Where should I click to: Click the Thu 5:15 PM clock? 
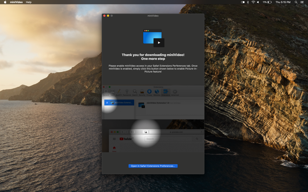283,2
